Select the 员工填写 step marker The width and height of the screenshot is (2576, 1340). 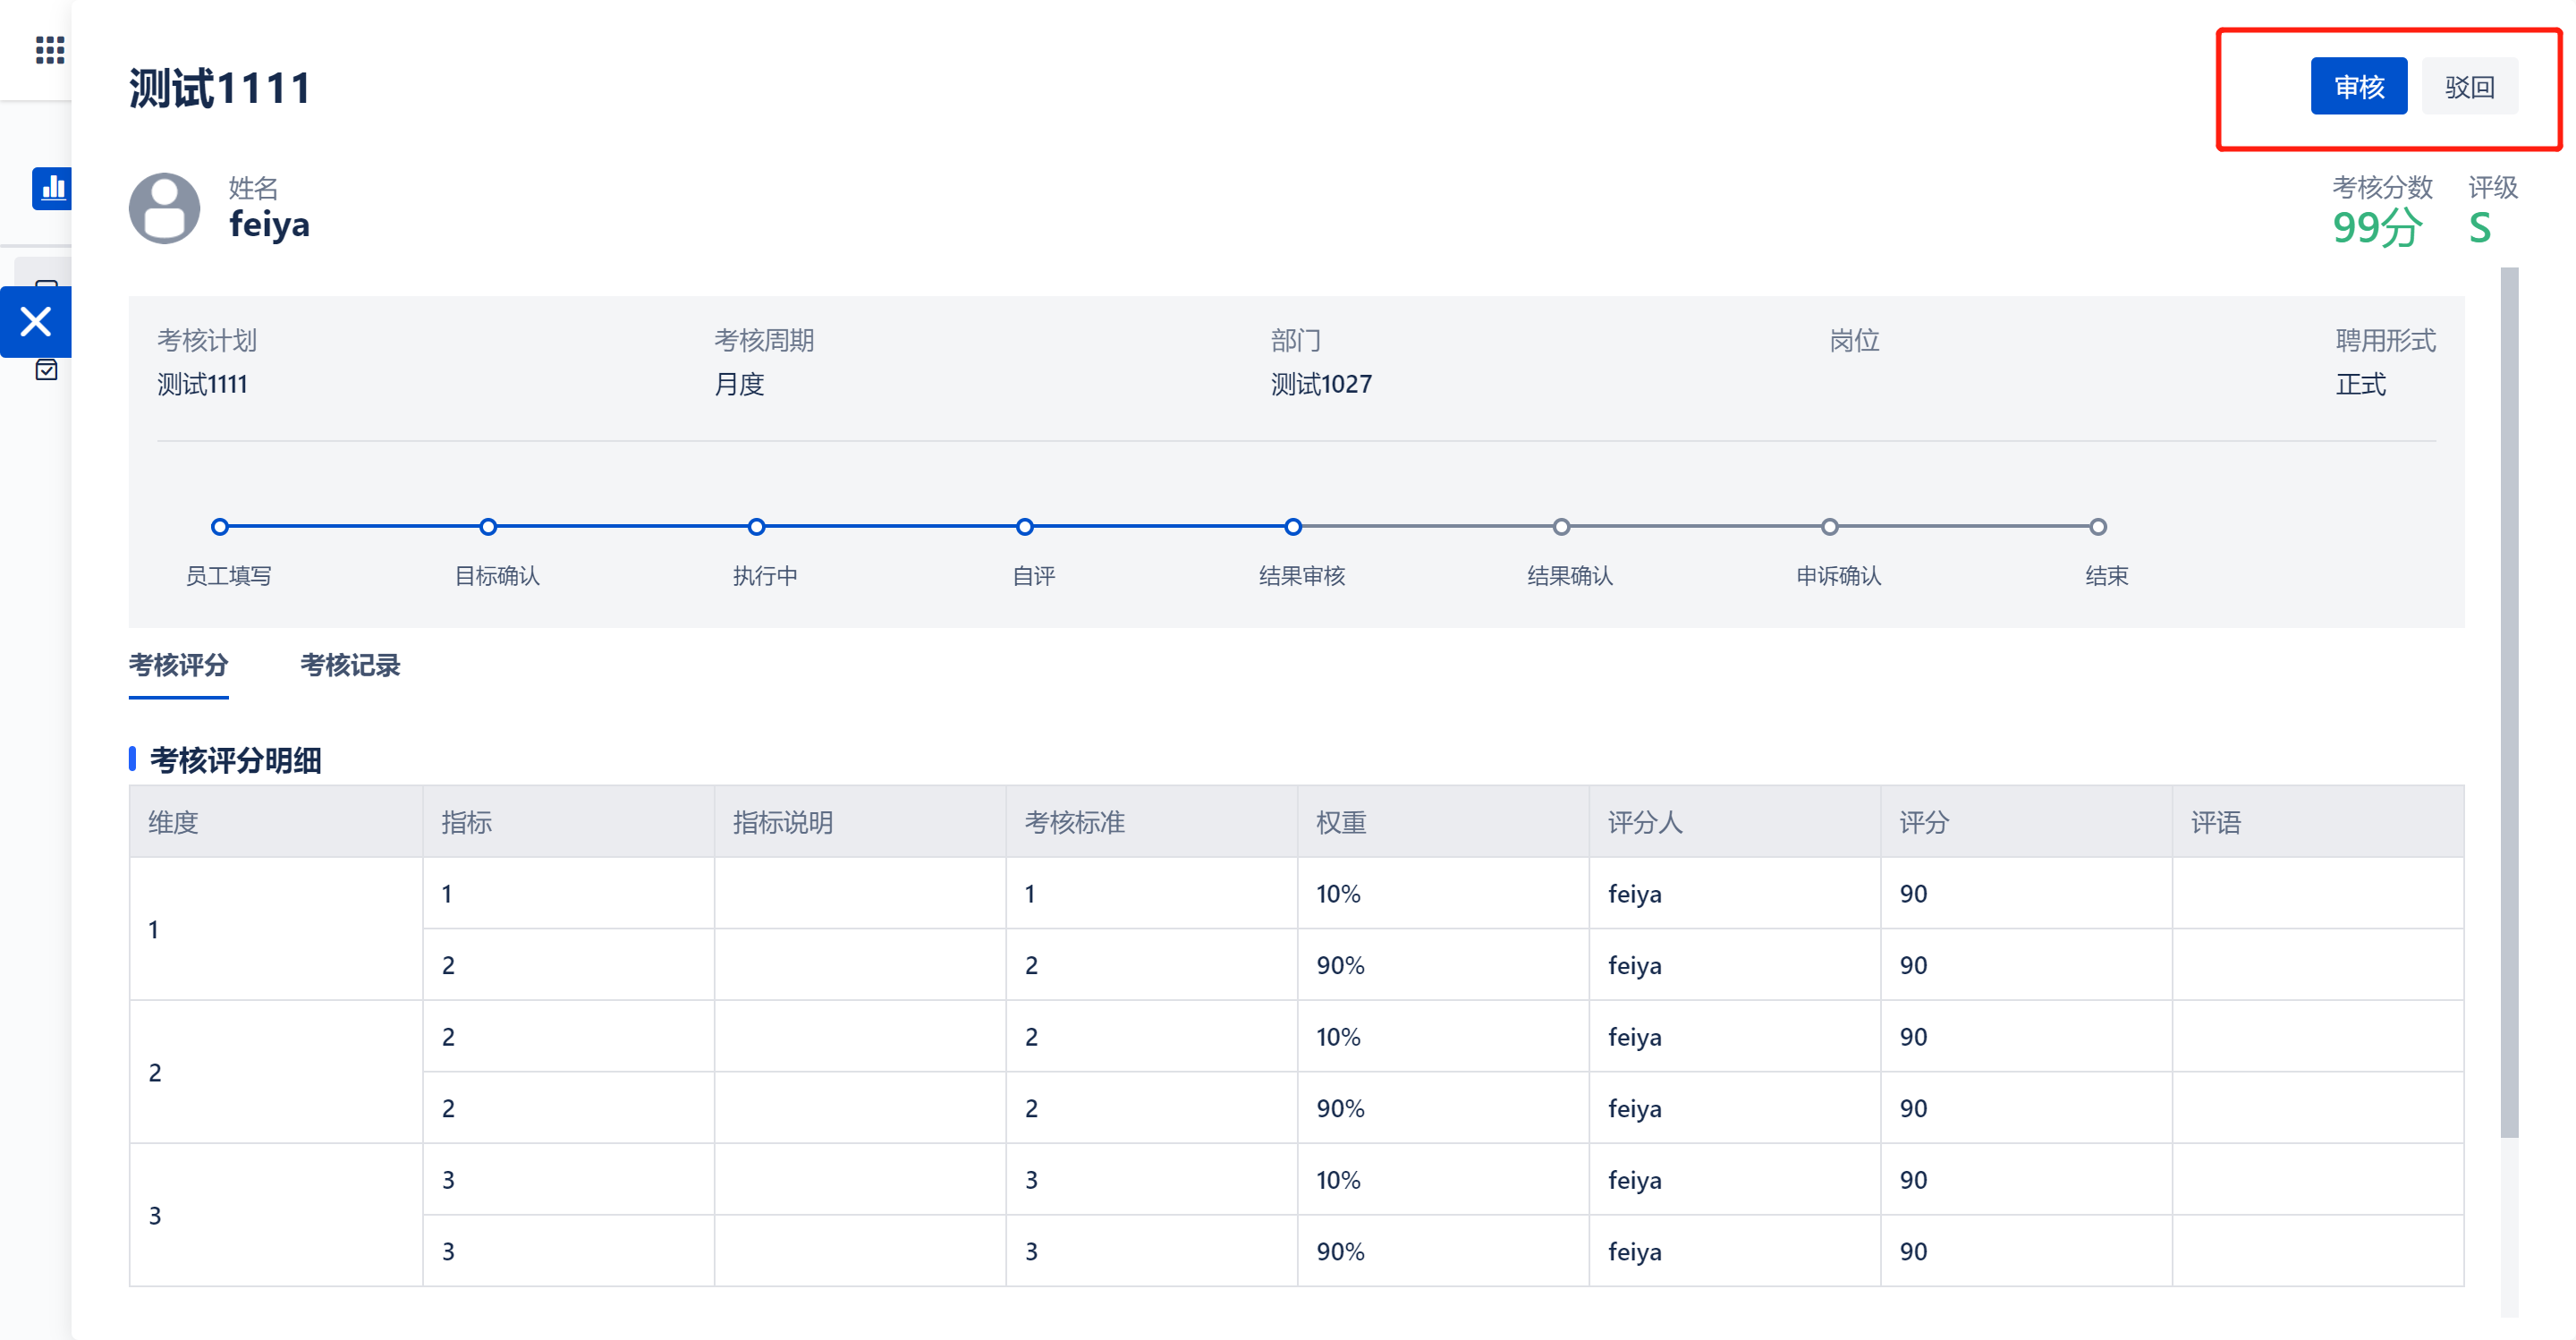point(220,527)
